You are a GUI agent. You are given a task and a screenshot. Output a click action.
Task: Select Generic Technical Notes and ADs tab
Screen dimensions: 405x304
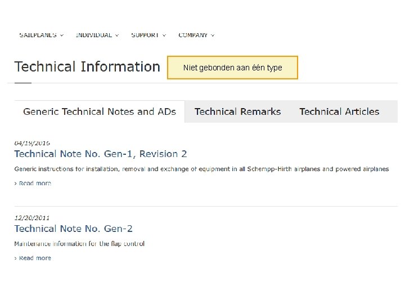[100, 111]
